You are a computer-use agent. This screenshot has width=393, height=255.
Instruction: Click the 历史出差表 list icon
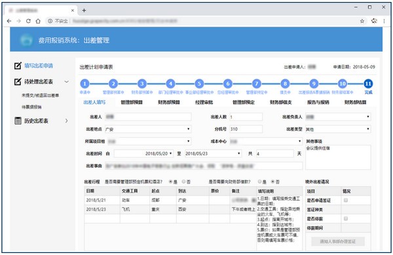pyautogui.click(x=18, y=121)
